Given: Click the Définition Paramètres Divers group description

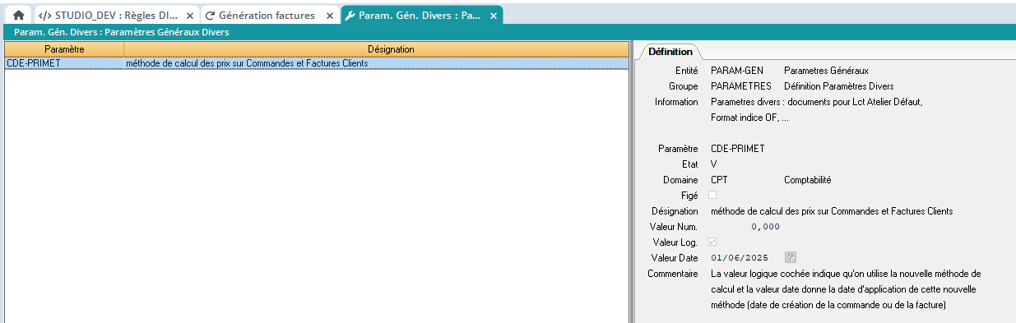Looking at the screenshot, I should coord(839,86).
